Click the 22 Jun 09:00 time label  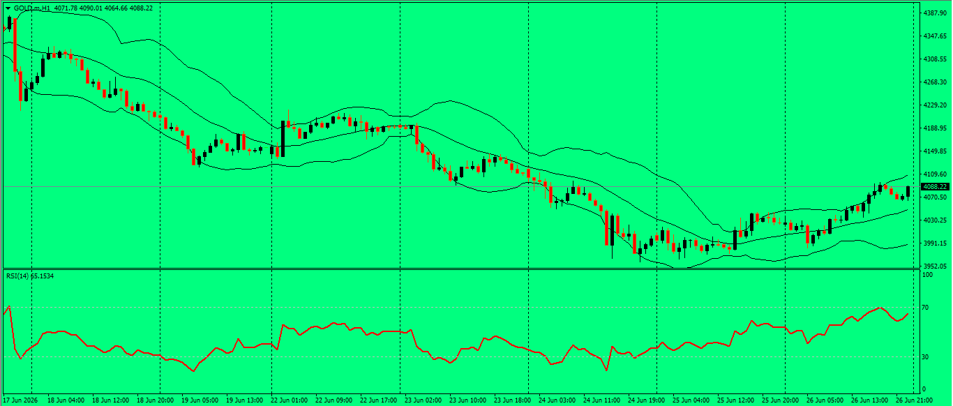click(334, 400)
